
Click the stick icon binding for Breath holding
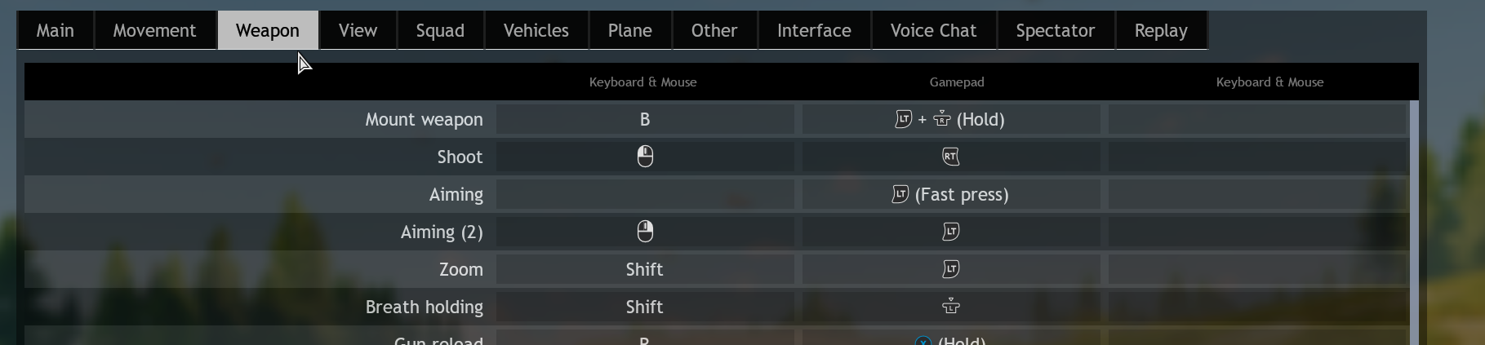click(950, 307)
